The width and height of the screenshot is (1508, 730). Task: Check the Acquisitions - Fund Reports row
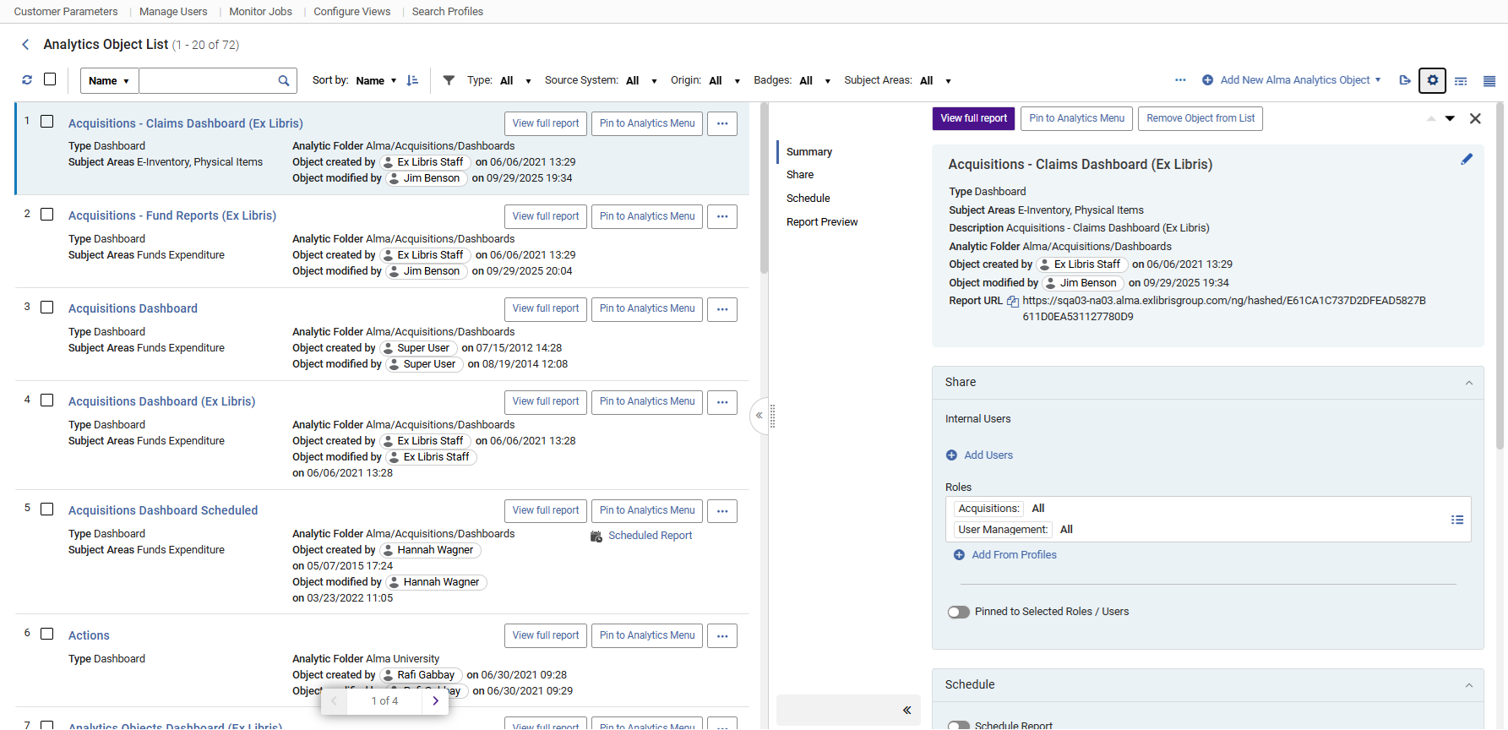(47, 215)
